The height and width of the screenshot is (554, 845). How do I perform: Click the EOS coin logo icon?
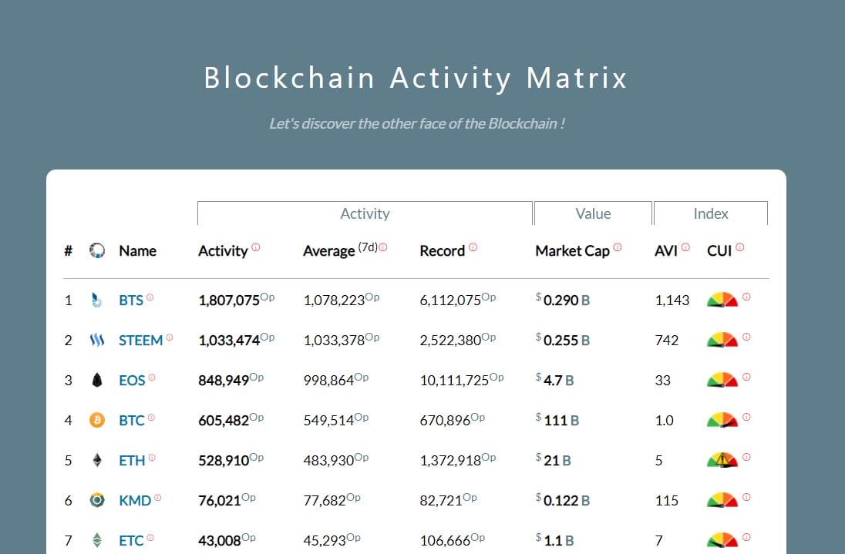pyautogui.click(x=97, y=380)
